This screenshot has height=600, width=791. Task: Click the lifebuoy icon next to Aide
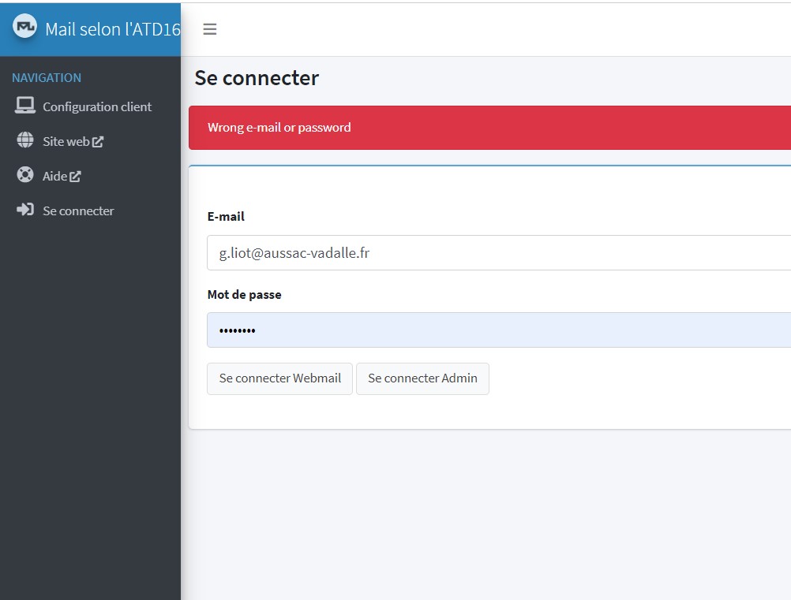(25, 175)
